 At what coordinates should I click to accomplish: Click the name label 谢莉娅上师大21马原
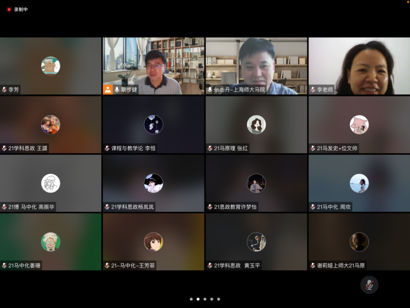(340, 265)
